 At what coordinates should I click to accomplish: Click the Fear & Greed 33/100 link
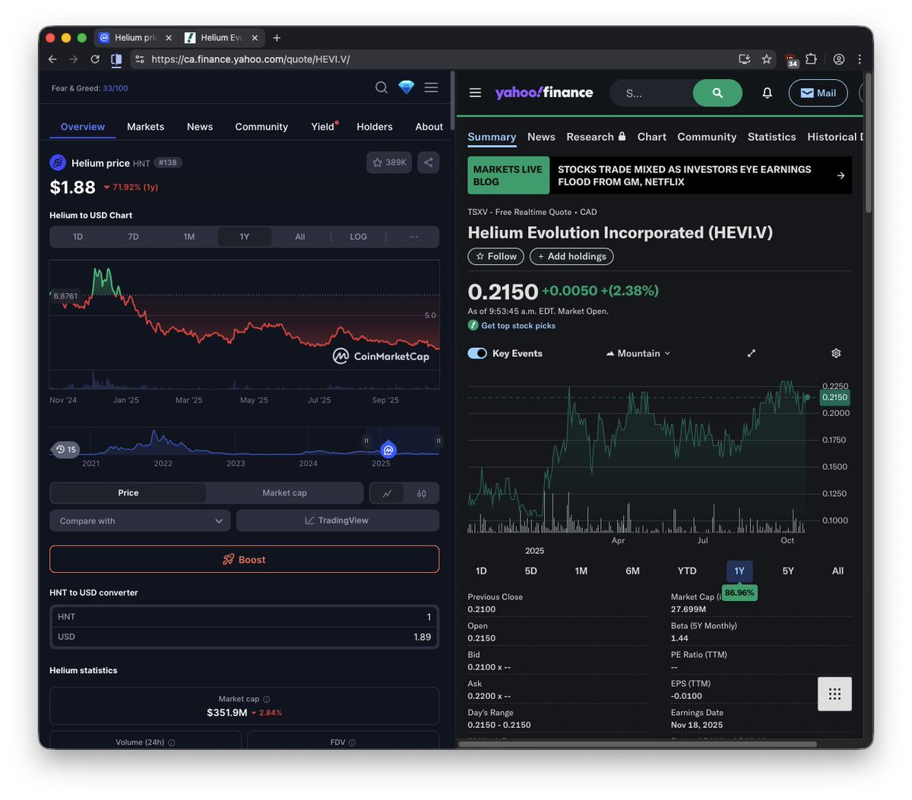pyautogui.click(x=90, y=88)
